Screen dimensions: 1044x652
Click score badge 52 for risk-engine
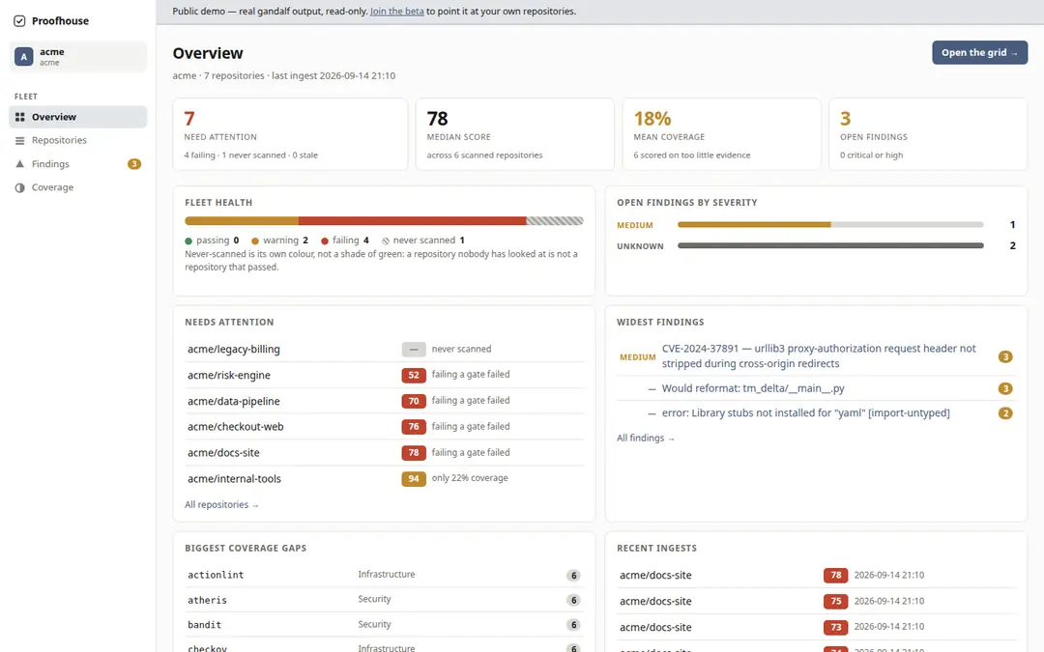pos(414,375)
